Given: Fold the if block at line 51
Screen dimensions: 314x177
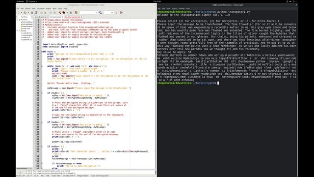Looking at the screenshot, I should pos(42,147).
